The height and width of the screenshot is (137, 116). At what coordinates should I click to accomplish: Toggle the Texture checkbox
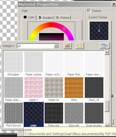pyautogui.click(x=89, y=11)
